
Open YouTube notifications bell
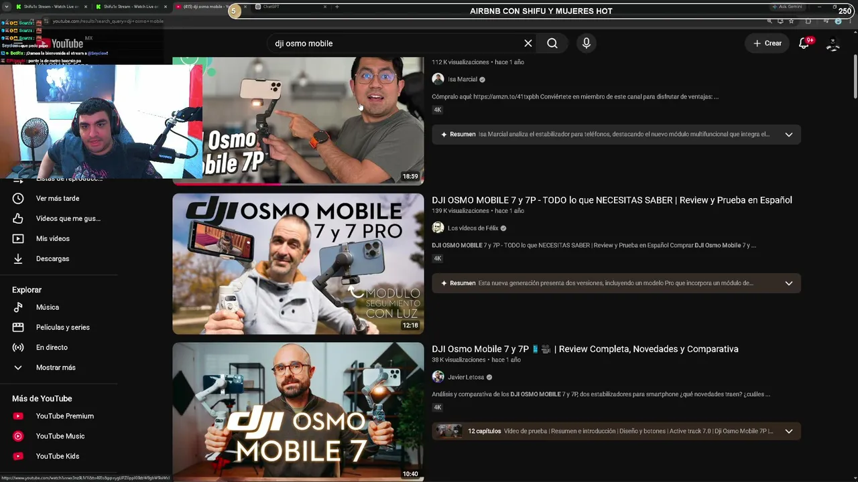pos(804,44)
